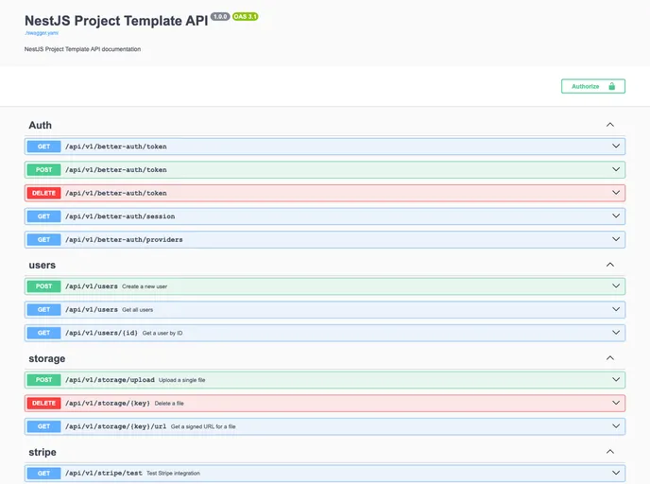Click the 1.0.0 version badge
Screen dimensions: 650x484
(x=220, y=17)
